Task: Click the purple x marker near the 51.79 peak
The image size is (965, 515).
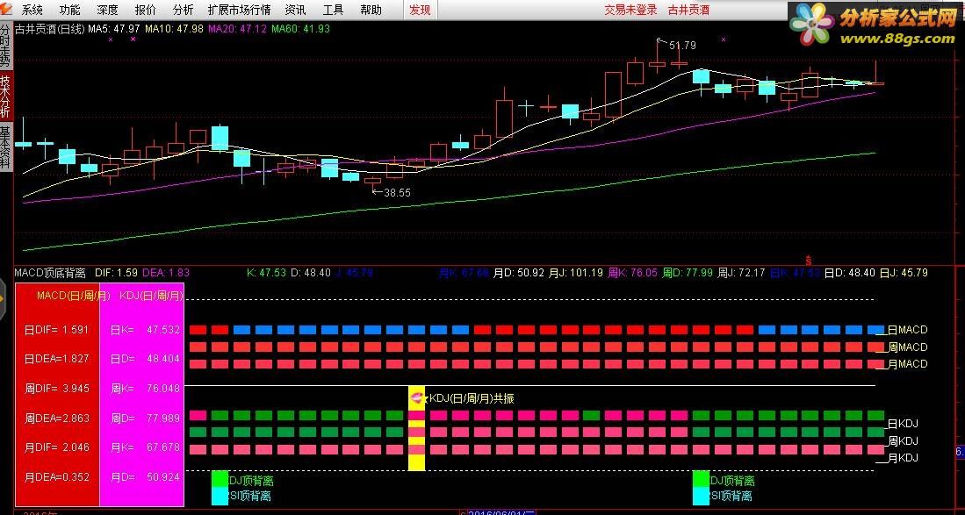Action: coord(724,39)
